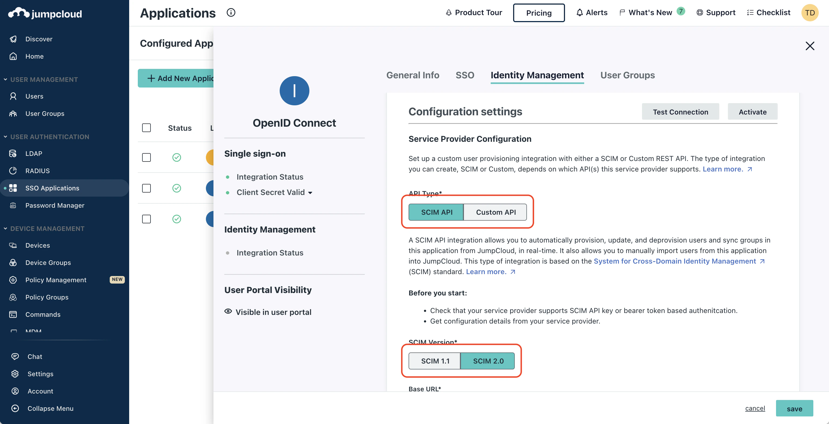Switch to the General Info tab

[x=413, y=75]
